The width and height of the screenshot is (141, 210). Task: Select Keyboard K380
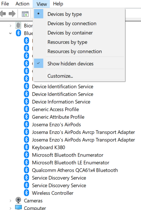(x=49, y=147)
